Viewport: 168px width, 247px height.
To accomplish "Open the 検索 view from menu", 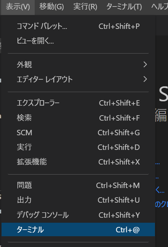I will pos(78,118).
